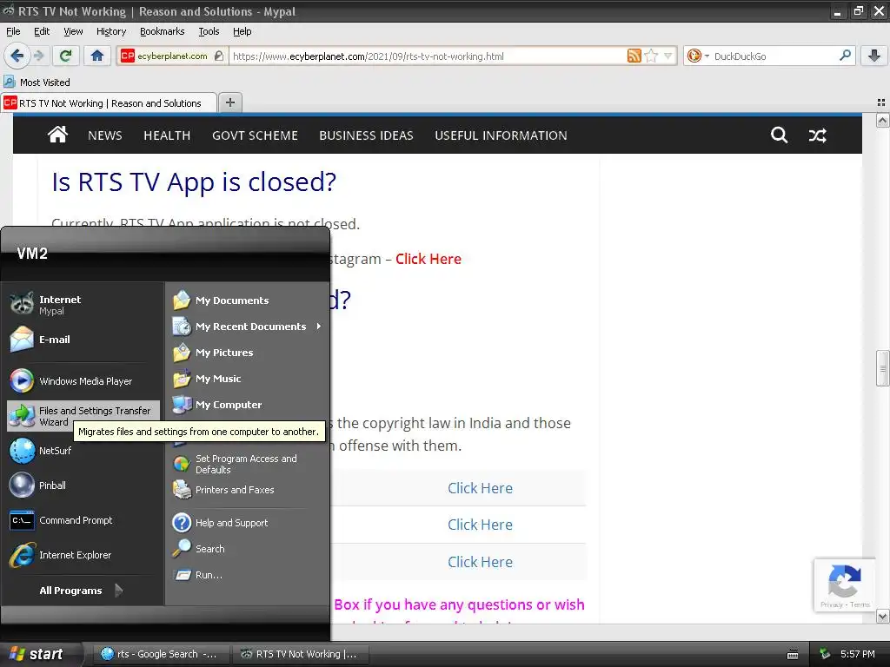Open the Run... dialog
890x667 pixels.
tap(248, 575)
